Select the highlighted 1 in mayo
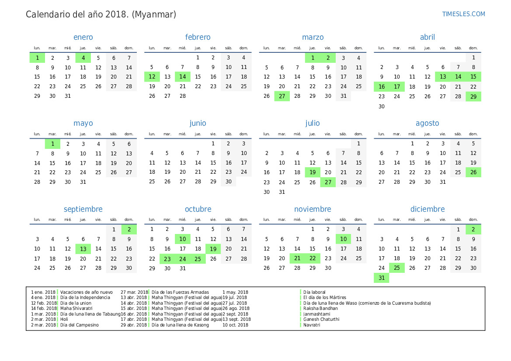Screen dimensions: 511x361 click(x=52, y=144)
